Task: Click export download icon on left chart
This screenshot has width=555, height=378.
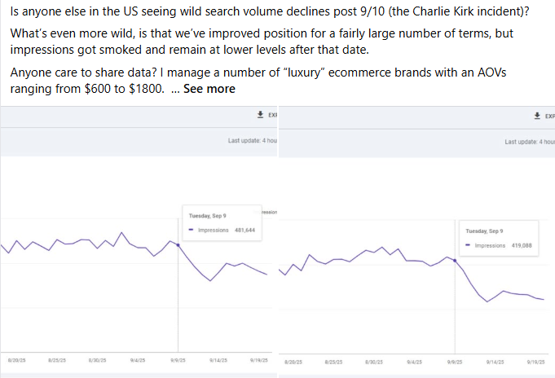Action: coord(259,115)
